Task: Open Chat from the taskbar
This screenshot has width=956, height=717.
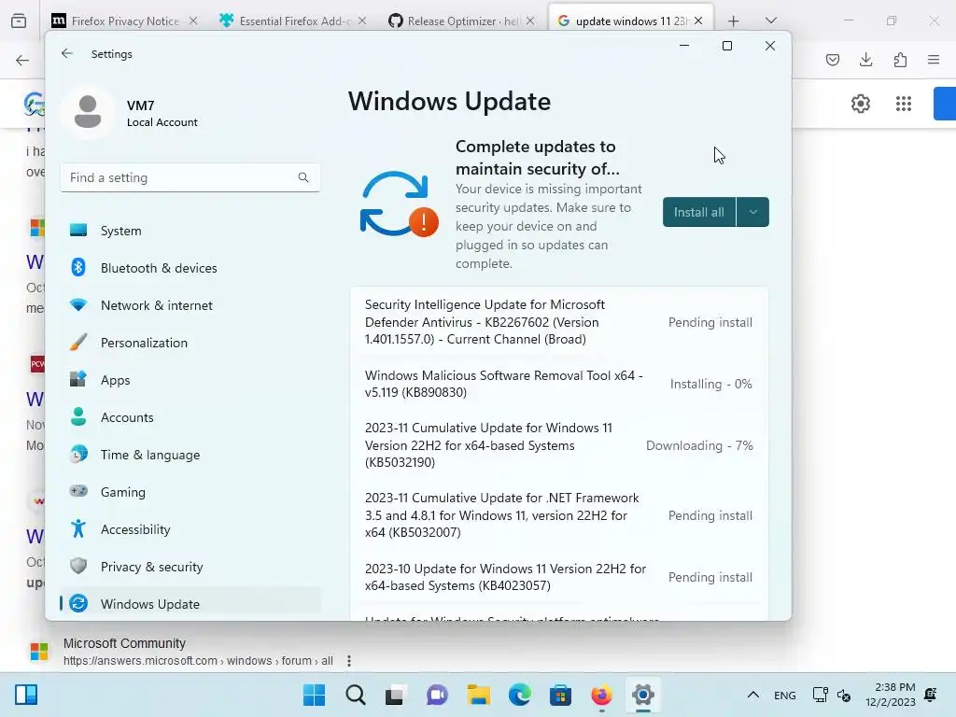Action: (x=437, y=695)
